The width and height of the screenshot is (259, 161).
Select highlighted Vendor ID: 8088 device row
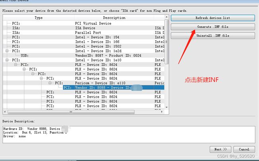pos(114,88)
